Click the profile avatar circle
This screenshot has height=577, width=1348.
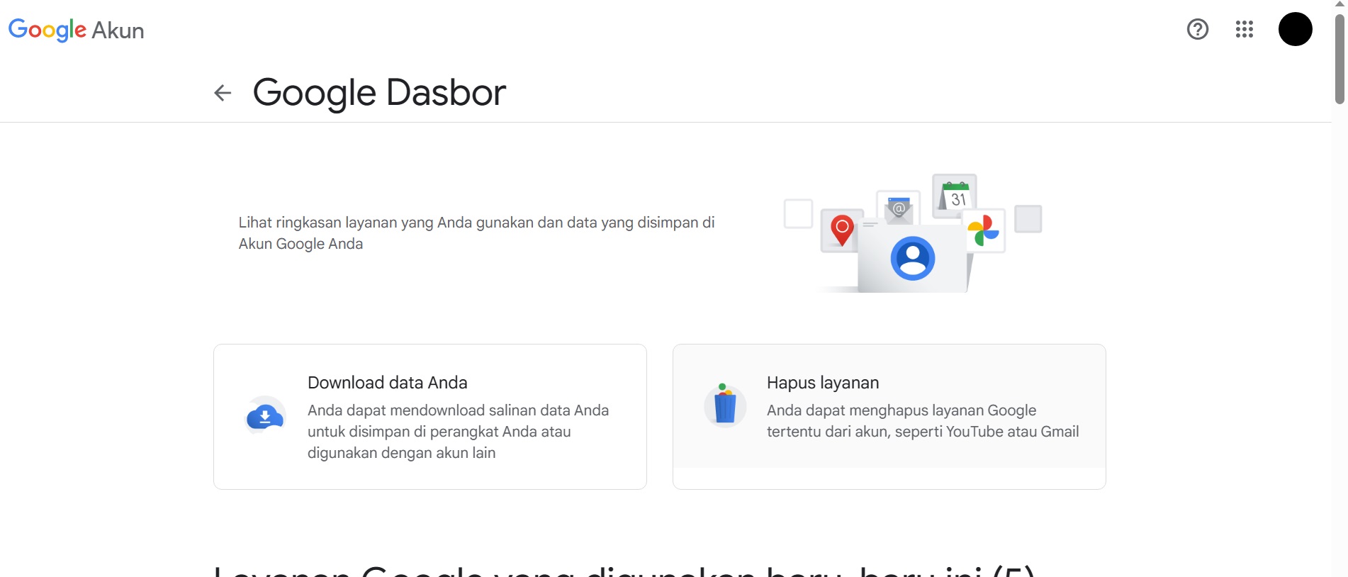1295,29
